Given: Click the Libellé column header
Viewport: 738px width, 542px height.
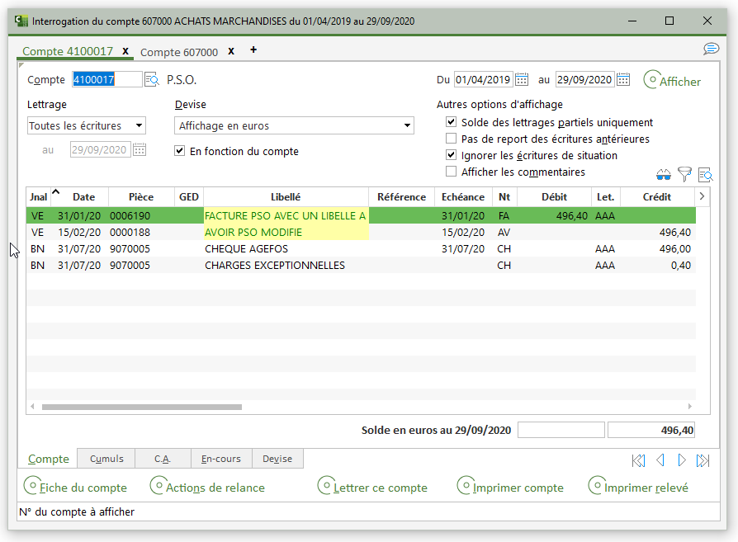Looking at the screenshot, I should (286, 196).
